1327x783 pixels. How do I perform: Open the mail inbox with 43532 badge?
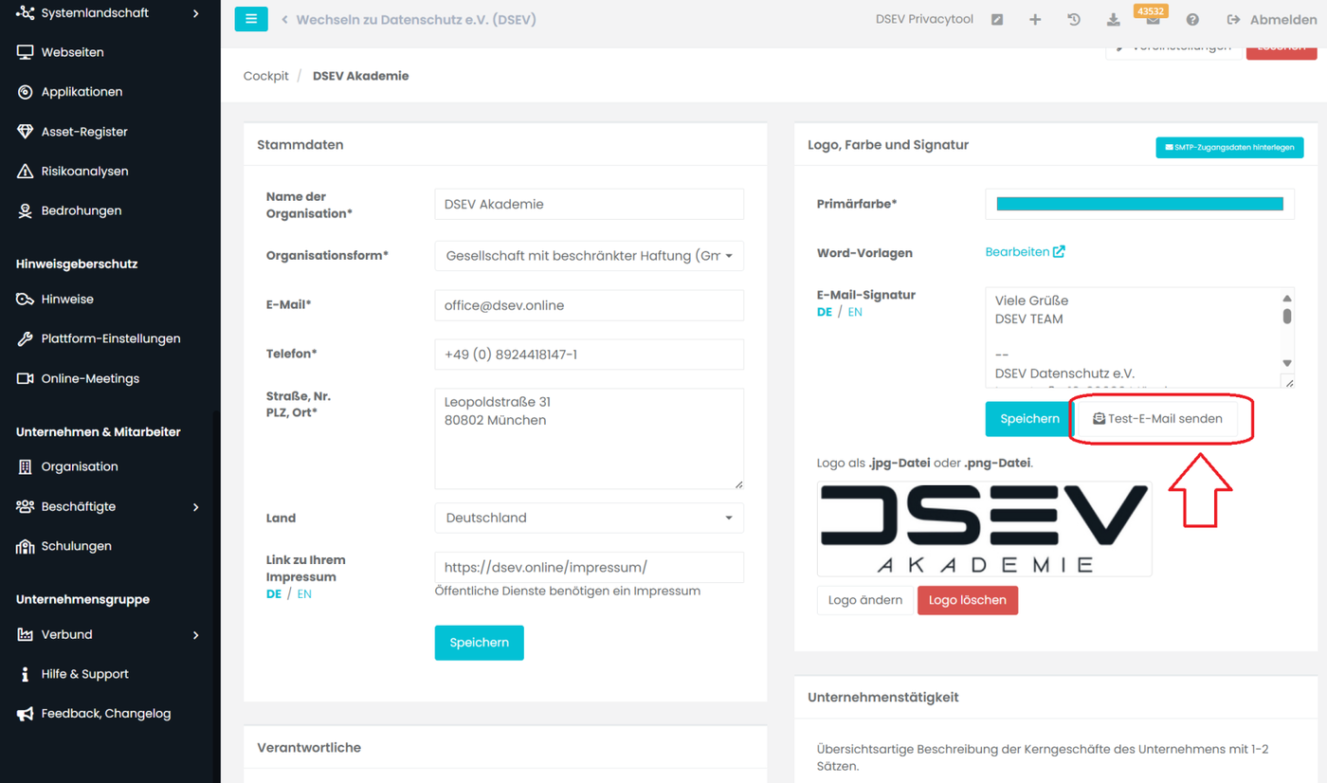click(x=1153, y=20)
